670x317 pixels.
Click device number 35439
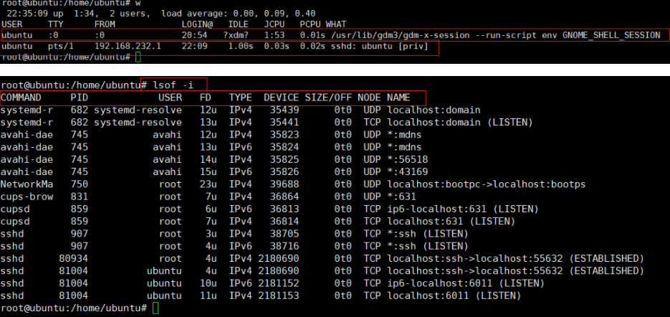click(284, 110)
